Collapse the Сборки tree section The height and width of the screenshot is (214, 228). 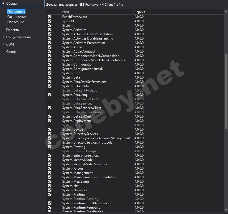pyautogui.click(x=3, y=3)
